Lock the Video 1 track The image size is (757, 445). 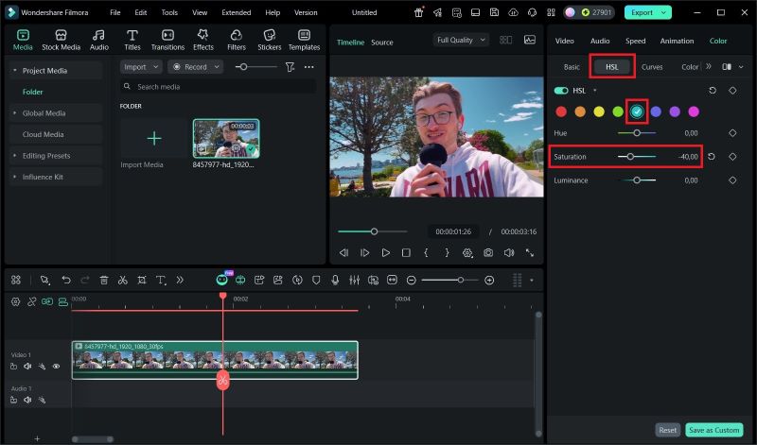13,367
